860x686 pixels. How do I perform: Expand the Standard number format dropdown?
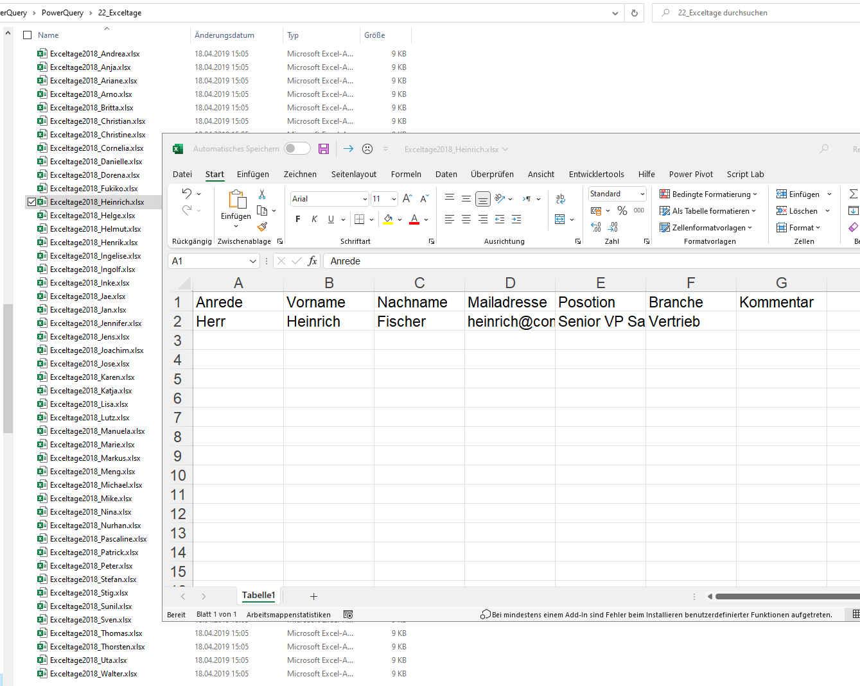642,194
